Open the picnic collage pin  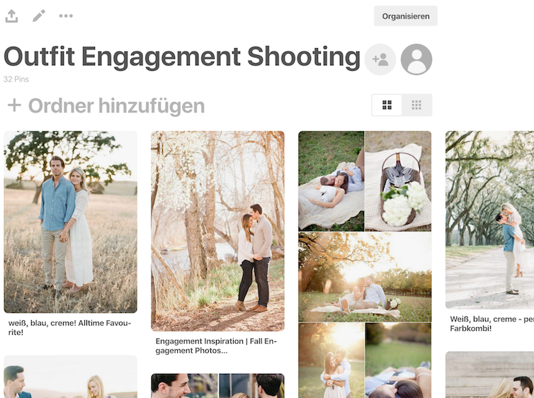tap(365, 262)
